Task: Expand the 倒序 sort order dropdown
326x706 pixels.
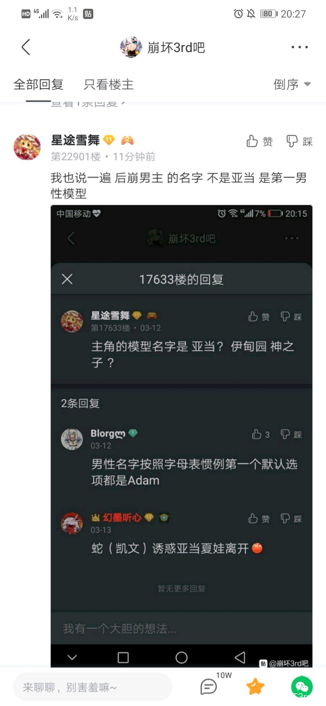Action: (292, 84)
